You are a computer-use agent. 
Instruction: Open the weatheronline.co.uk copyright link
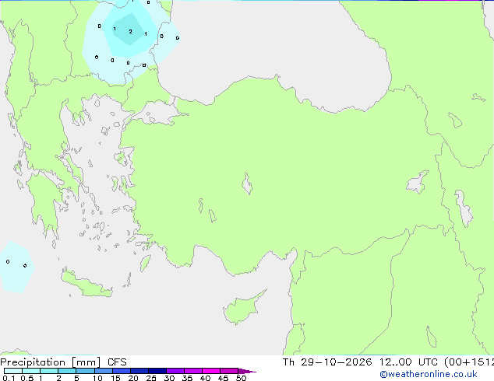pyautogui.click(x=429, y=374)
